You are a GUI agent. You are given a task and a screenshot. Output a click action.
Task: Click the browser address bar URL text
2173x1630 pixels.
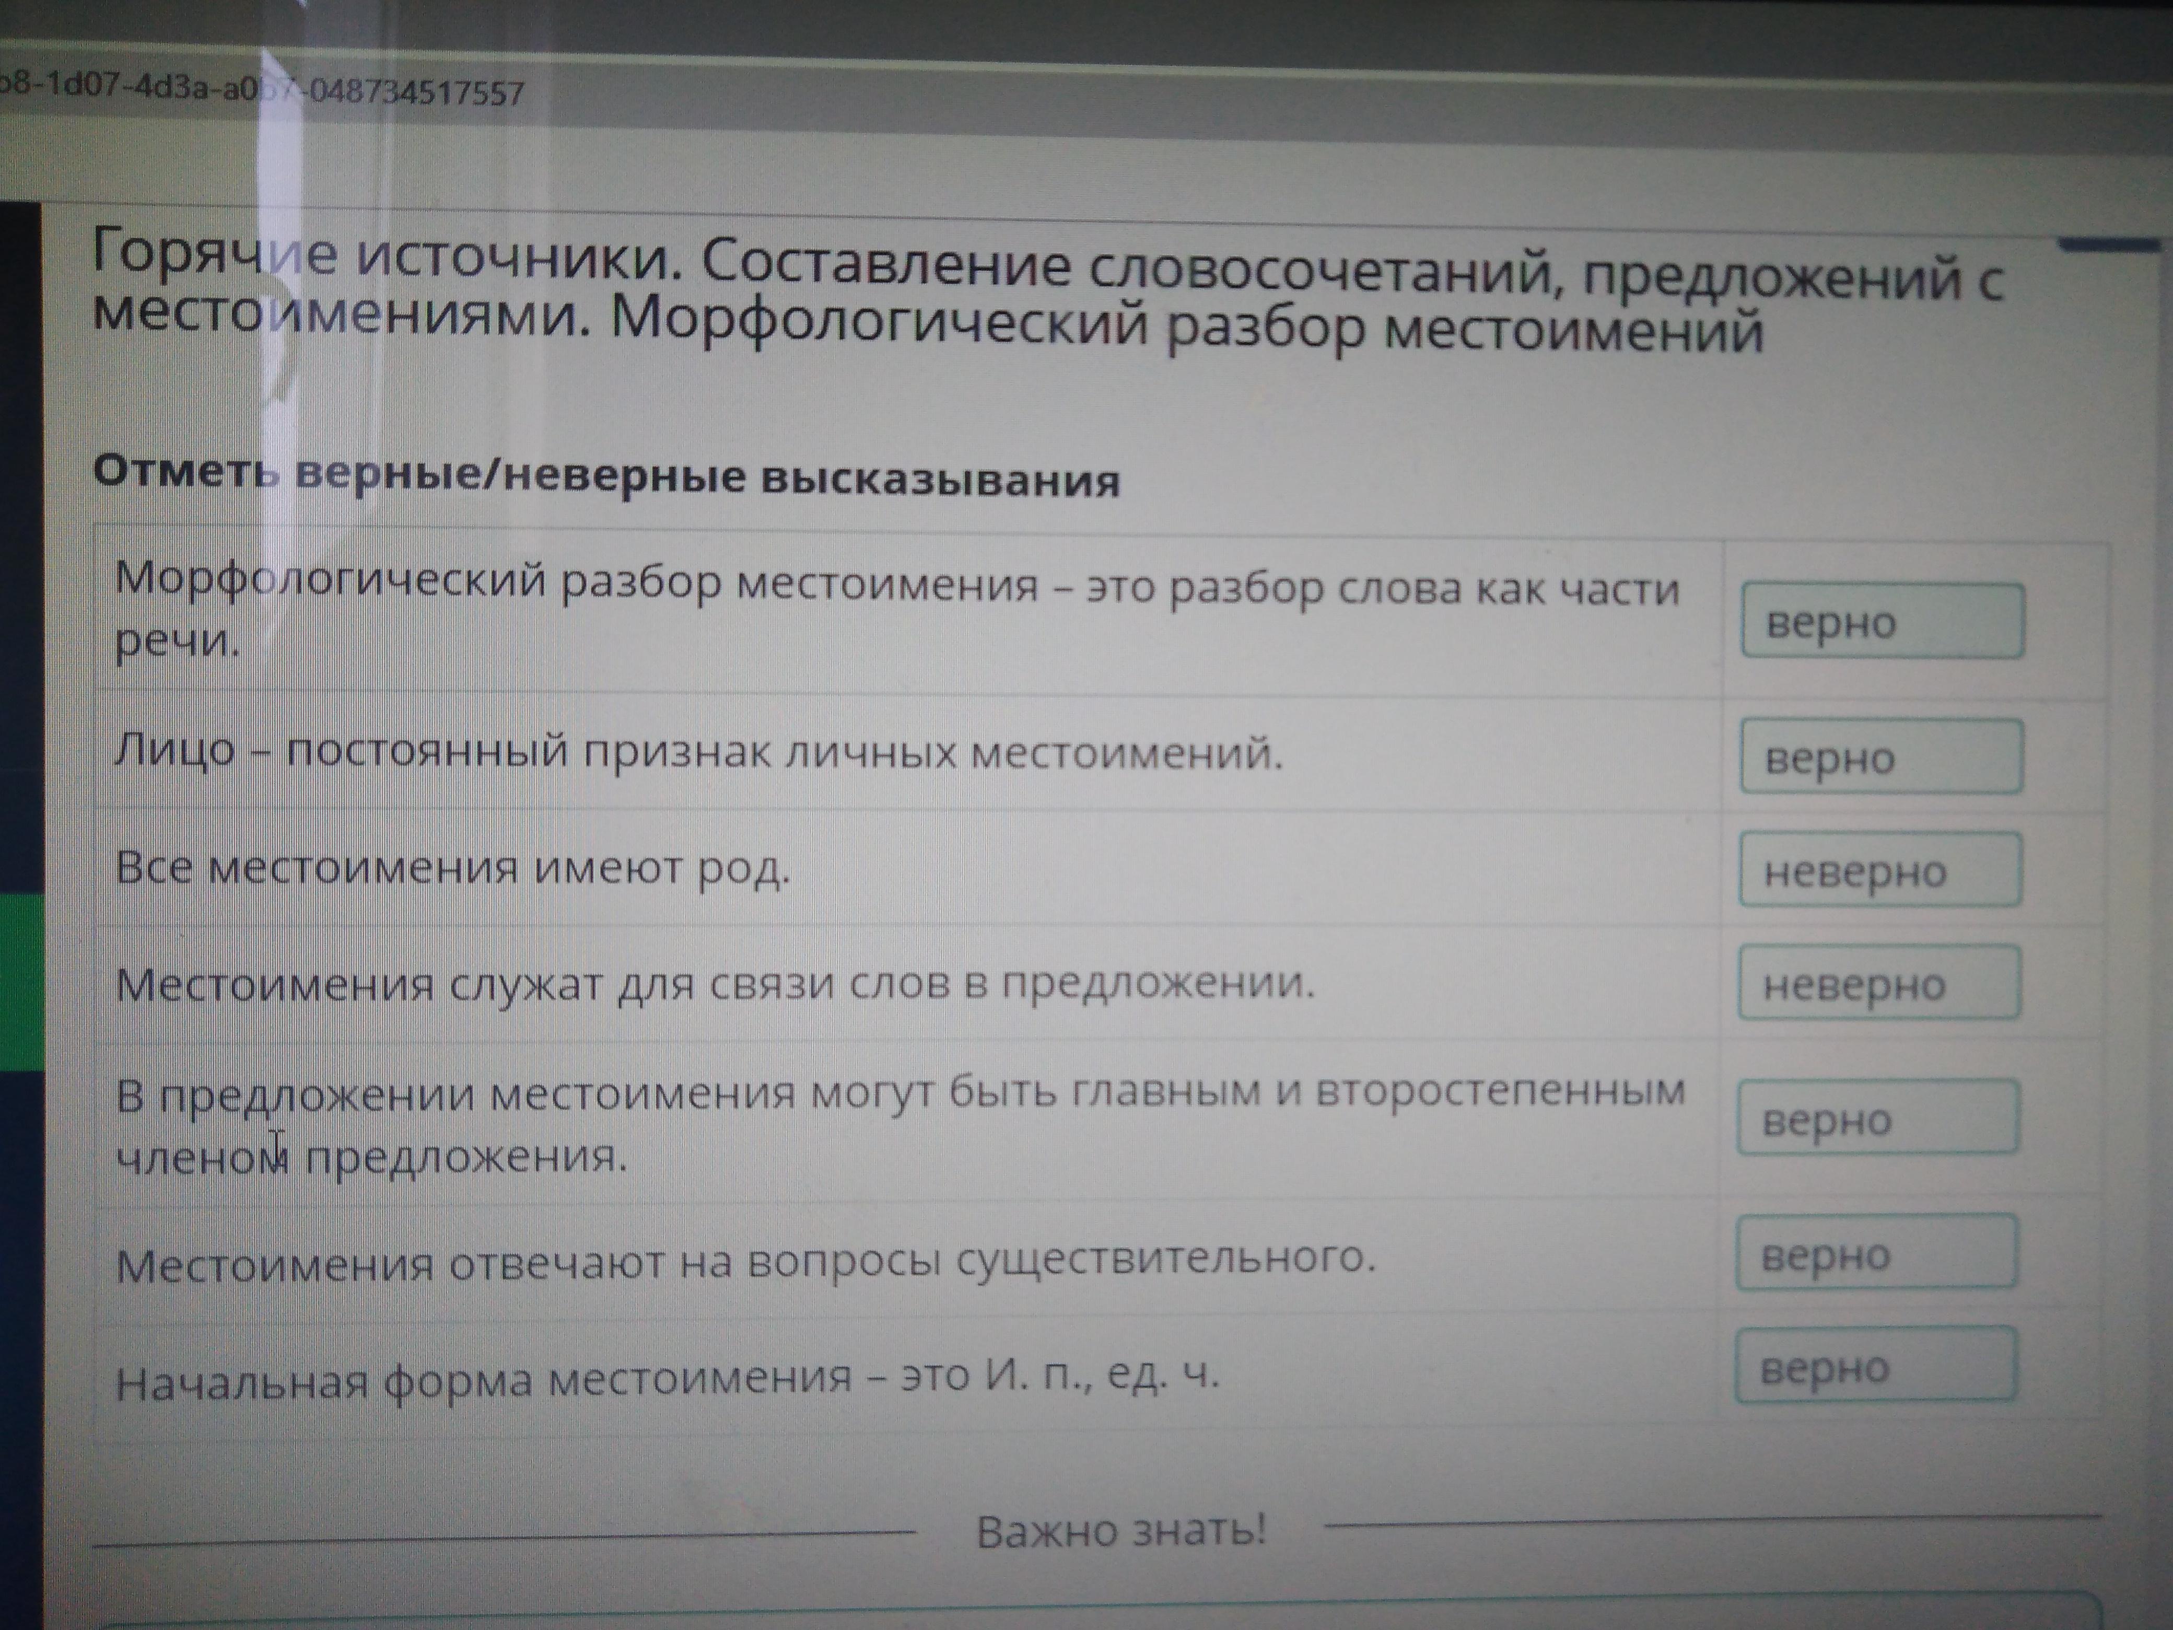260,91
